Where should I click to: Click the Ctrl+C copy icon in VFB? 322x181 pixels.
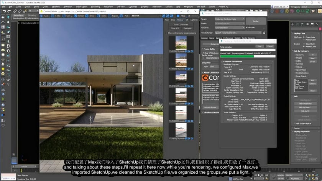click(x=64, y=16)
